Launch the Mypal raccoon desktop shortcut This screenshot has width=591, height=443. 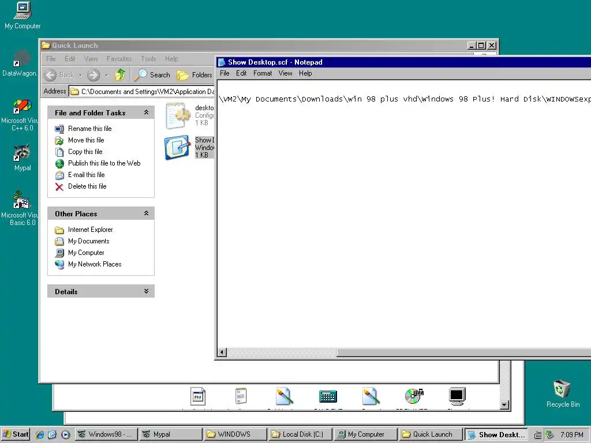[x=23, y=157]
